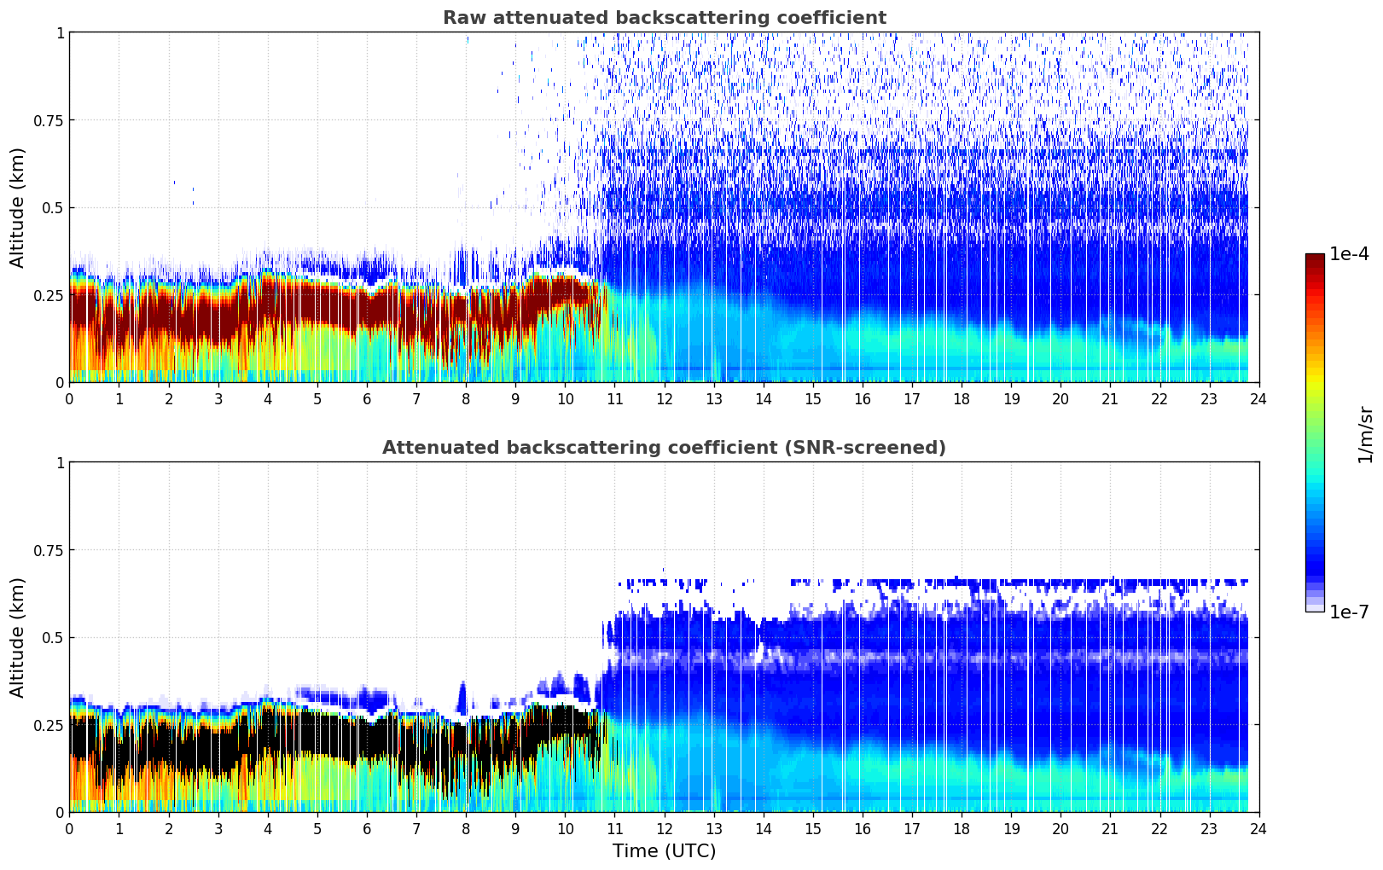Click time tick "24" under the SNR-screened plot
Viewport: 1383px width, 870px height.
tap(1259, 828)
